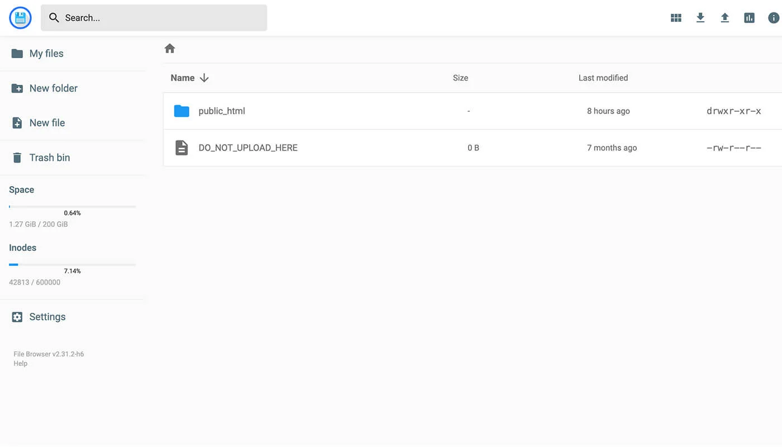Viewport: 782px width, 447px height.
Task: Click the File Browser floppy disk logo
Action: [x=20, y=18]
